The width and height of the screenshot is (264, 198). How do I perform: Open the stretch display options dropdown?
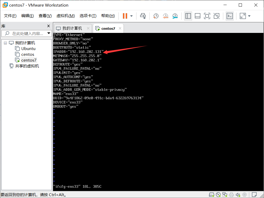(249, 16)
